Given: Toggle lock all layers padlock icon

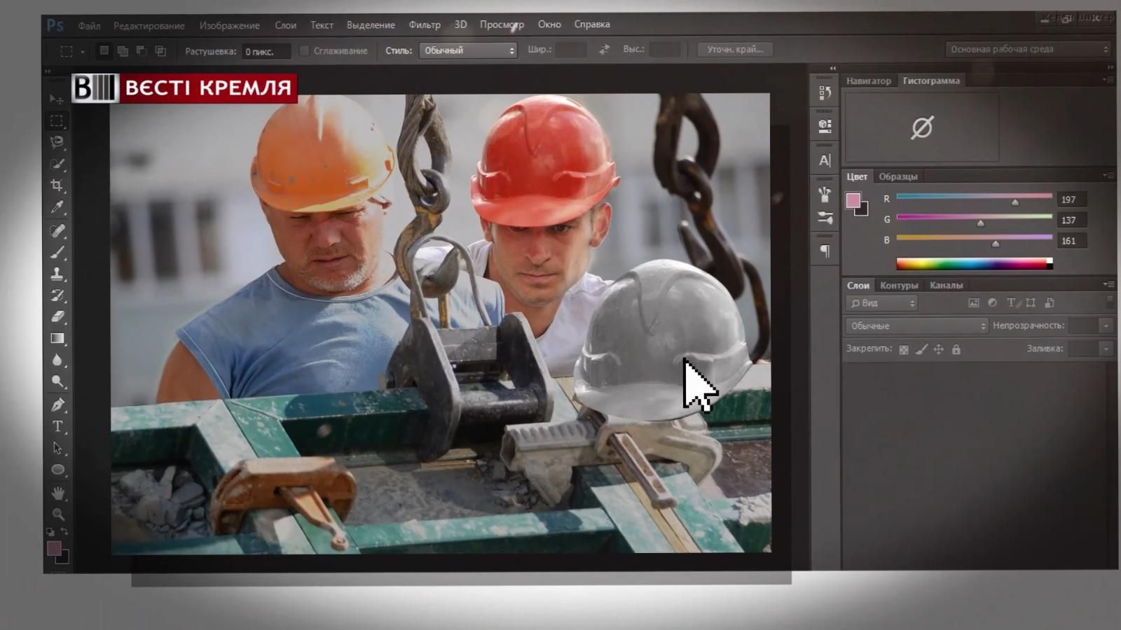Looking at the screenshot, I should click(x=956, y=349).
